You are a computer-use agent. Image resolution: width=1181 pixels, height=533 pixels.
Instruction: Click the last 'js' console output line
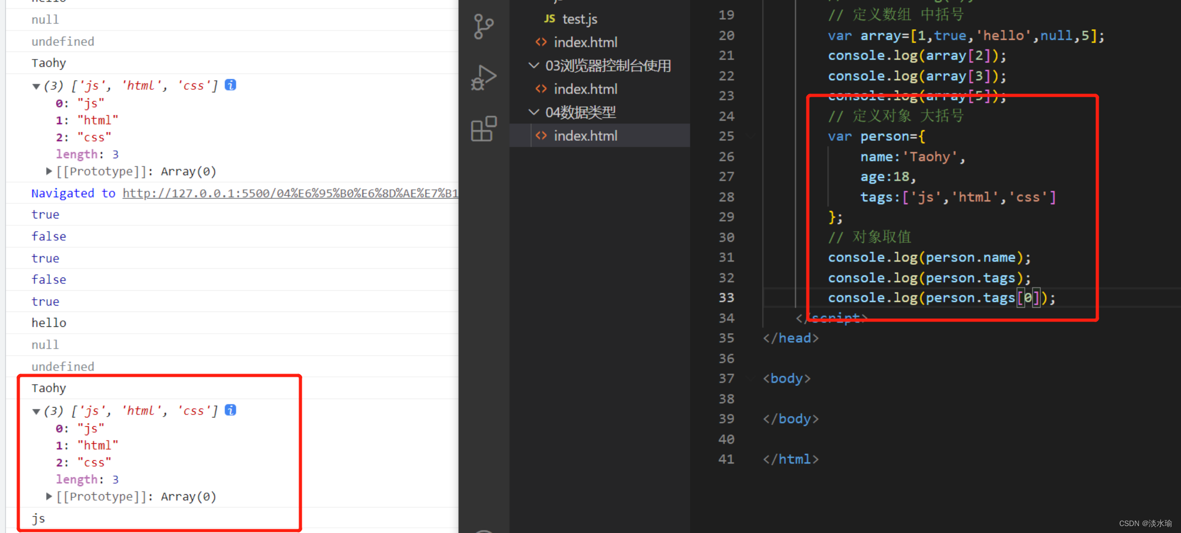[38, 519]
